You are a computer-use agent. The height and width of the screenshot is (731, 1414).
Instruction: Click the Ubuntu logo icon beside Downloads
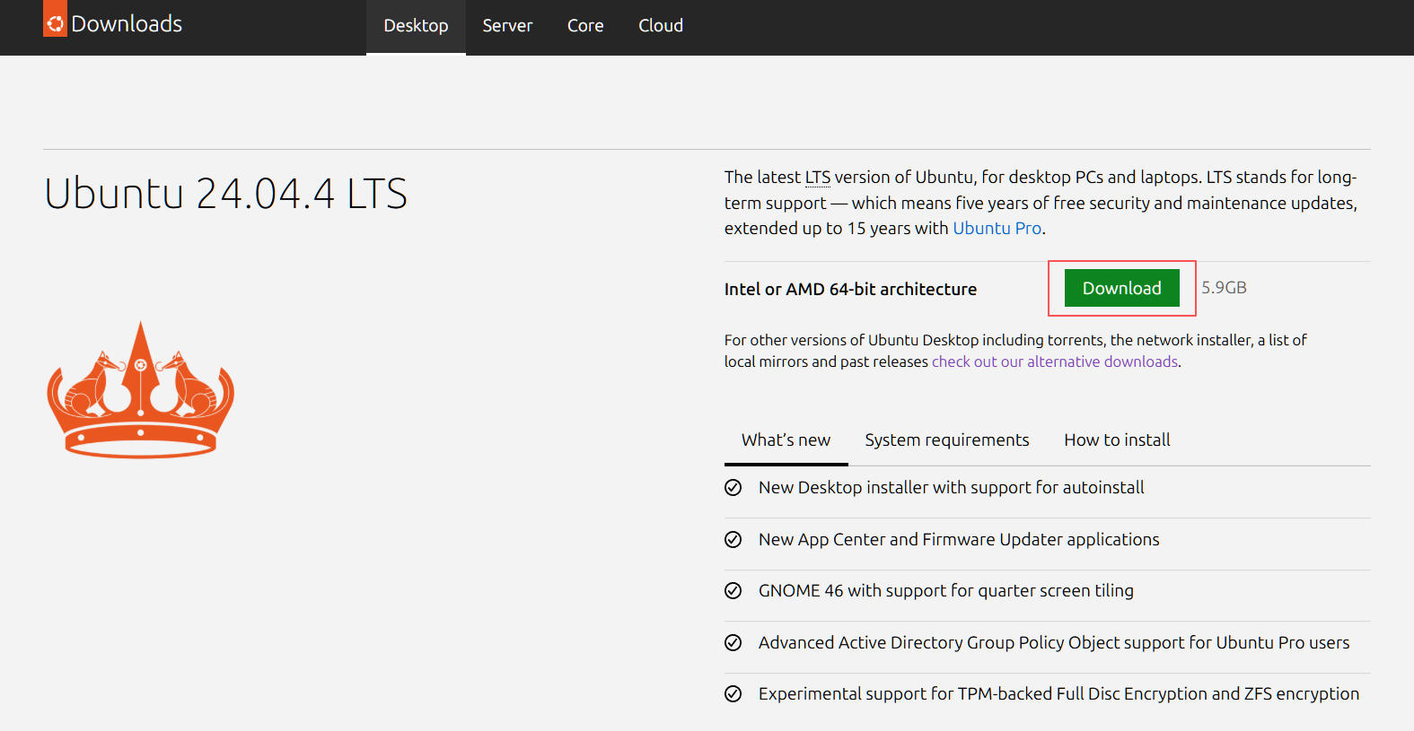tap(55, 23)
